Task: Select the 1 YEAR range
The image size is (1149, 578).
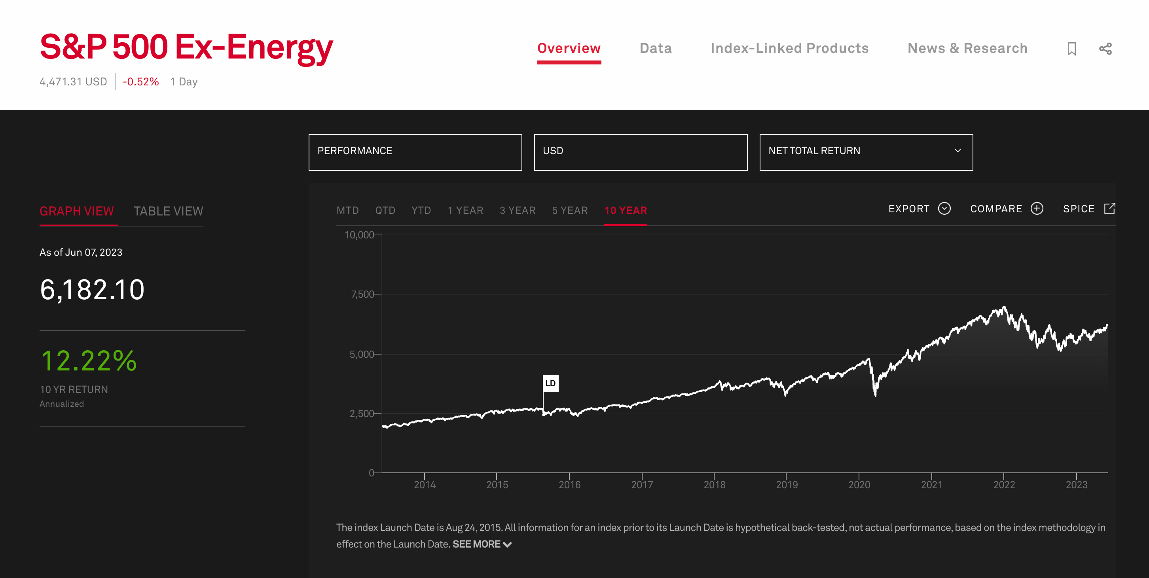Action: (465, 210)
